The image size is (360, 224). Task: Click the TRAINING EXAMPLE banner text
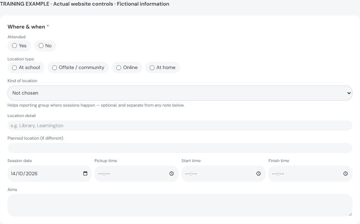tap(84, 4)
